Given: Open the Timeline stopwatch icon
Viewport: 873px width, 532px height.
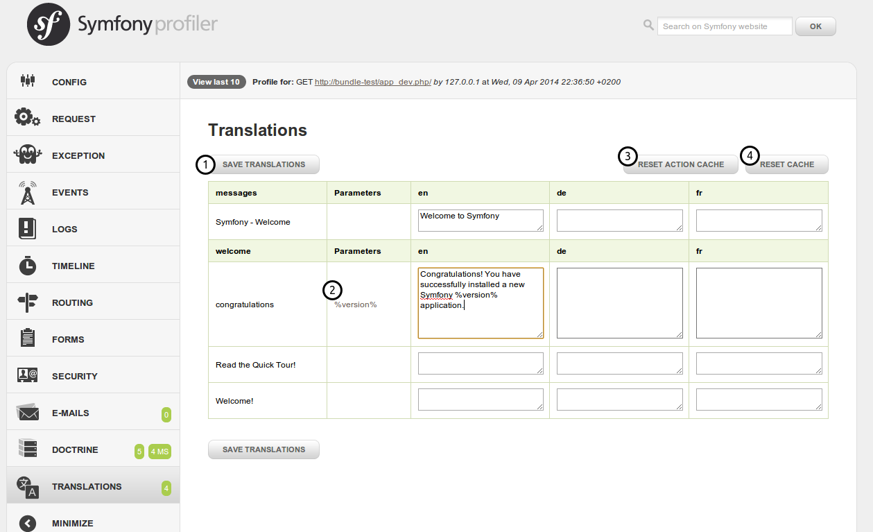Looking at the screenshot, I should pyautogui.click(x=27, y=265).
